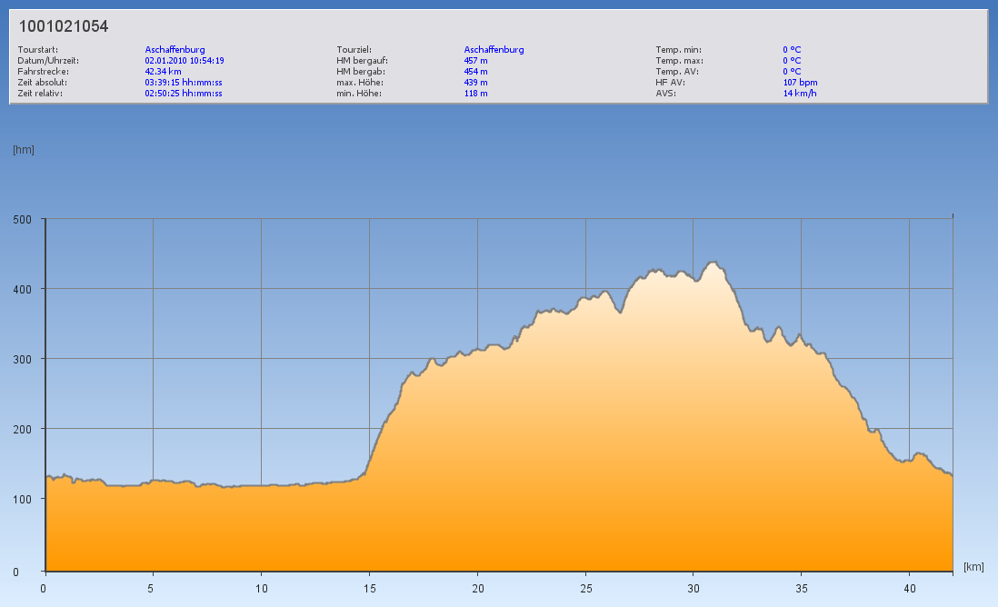Click the HM bergauf value 457 m
The width and height of the screenshot is (998, 607).
(476, 61)
